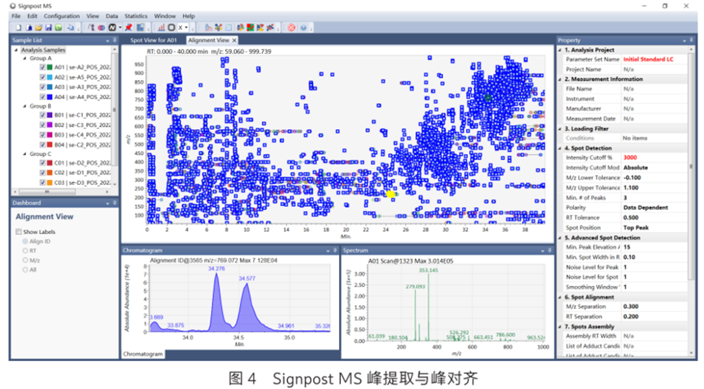The width and height of the screenshot is (704, 389).
Task: Open the Statistics menu
Action: (136, 16)
